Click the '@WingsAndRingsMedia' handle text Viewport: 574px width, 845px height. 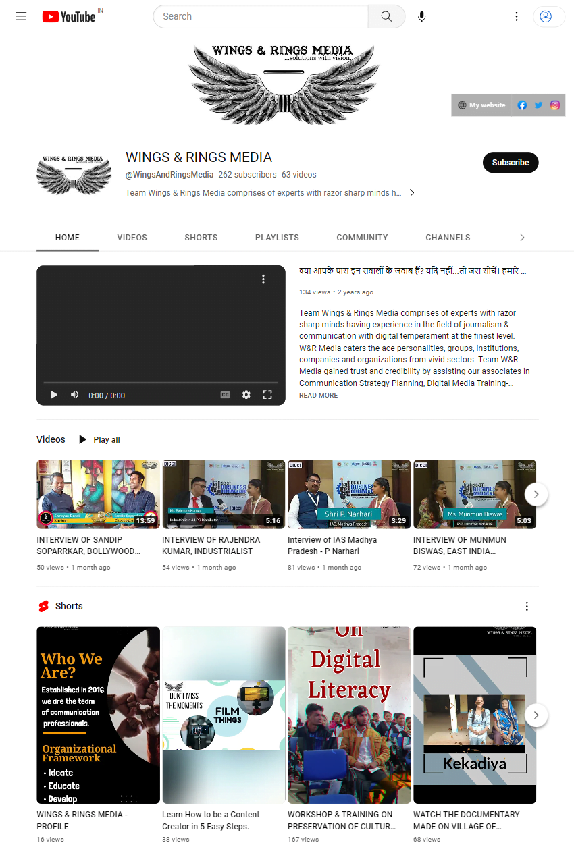169,175
